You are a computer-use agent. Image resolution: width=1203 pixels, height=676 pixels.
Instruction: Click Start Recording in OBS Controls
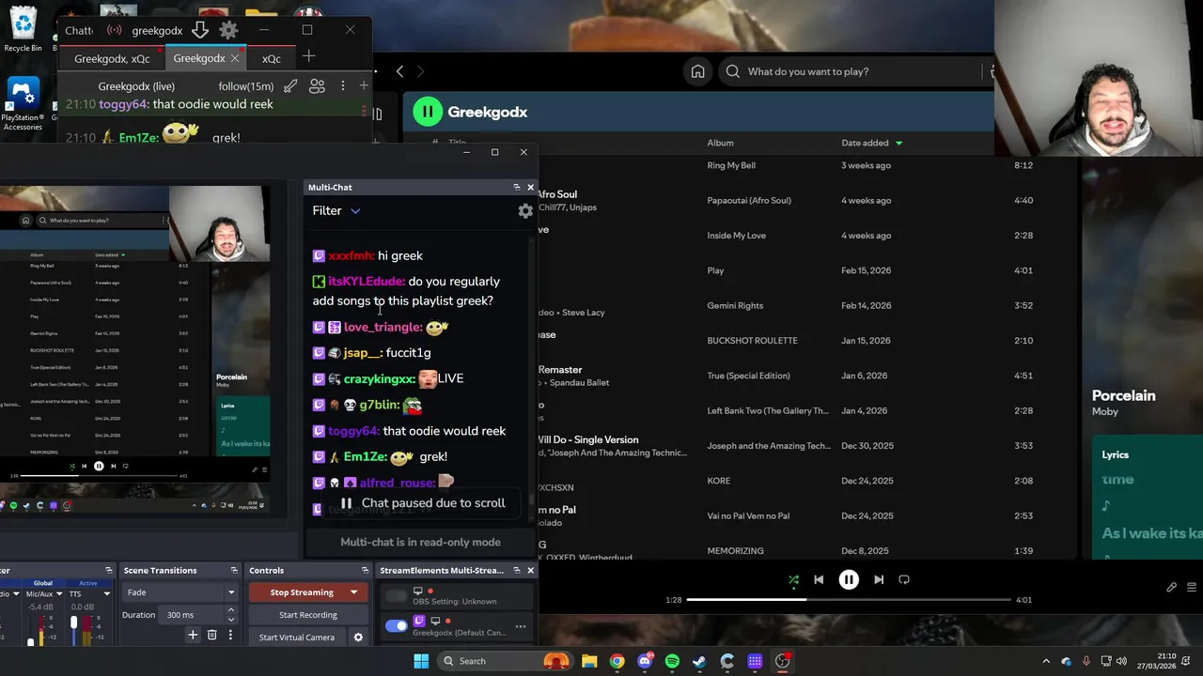pos(307,615)
